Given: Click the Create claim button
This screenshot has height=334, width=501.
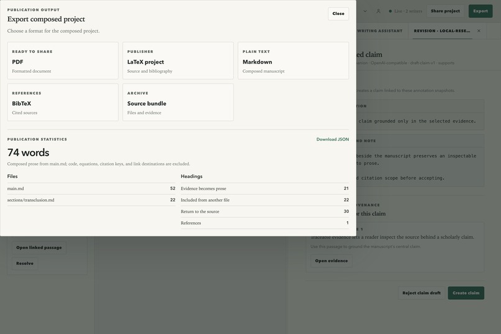Looking at the screenshot, I should pyautogui.click(x=466, y=293).
